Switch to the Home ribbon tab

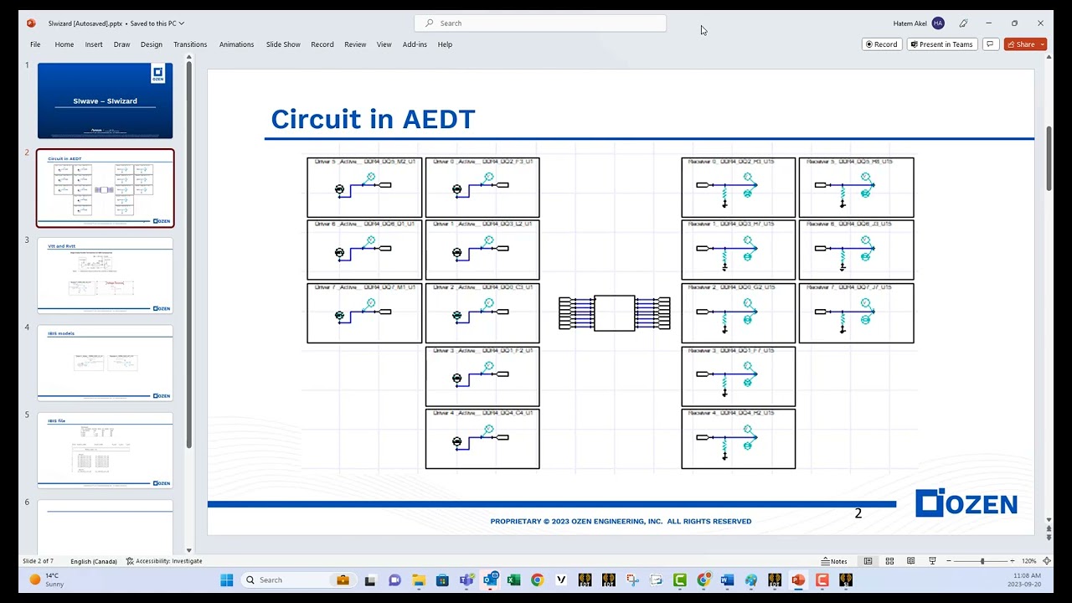[64, 44]
